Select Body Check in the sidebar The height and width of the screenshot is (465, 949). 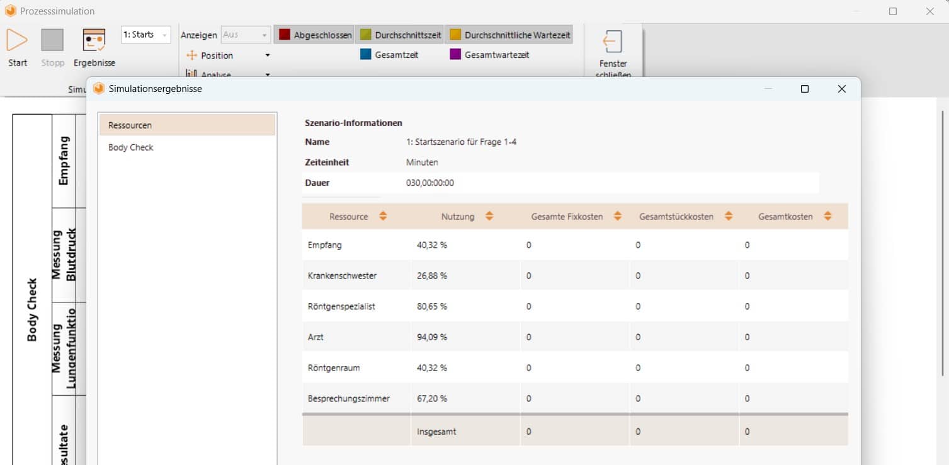(130, 147)
